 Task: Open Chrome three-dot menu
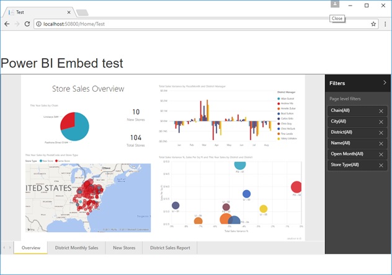point(385,24)
